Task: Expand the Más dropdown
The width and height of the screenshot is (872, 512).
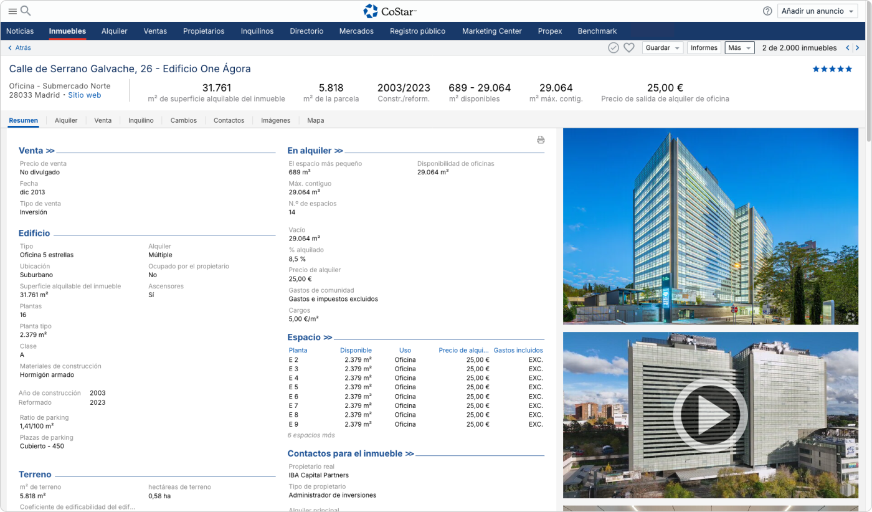Action: (x=739, y=48)
